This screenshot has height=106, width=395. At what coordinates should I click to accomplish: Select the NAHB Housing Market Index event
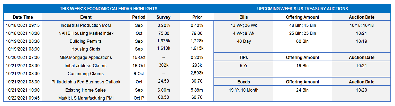(86, 33)
